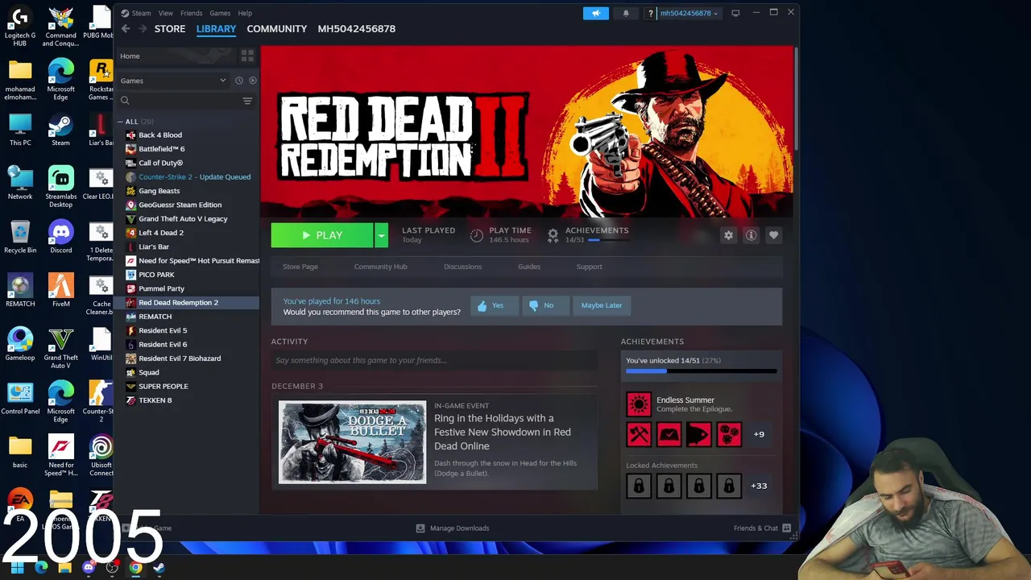Viewport: 1031px width, 580px height.
Task: Open the Help menu
Action: [x=245, y=13]
